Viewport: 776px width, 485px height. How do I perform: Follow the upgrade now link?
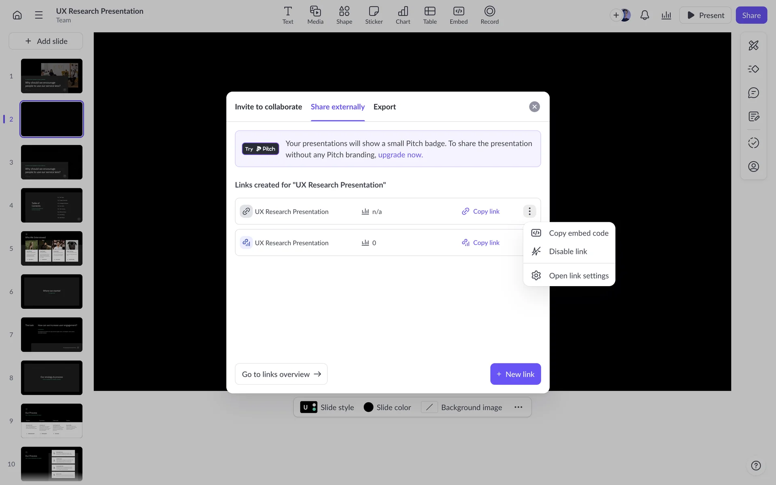click(400, 155)
